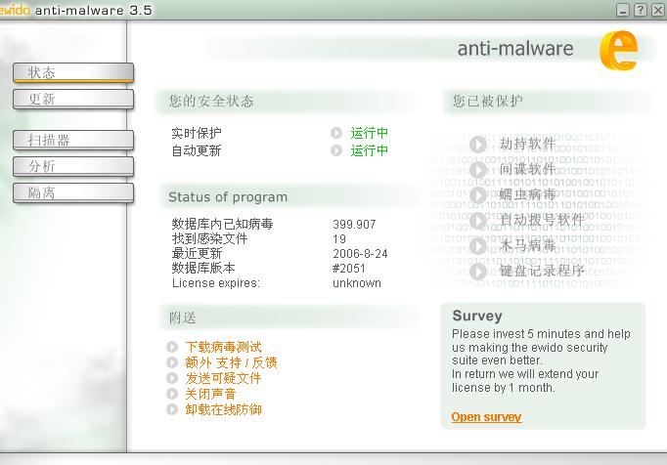Image resolution: width=667 pixels, height=465 pixels.
Task: Click the 您已被保护 heading
Action: [x=487, y=102]
